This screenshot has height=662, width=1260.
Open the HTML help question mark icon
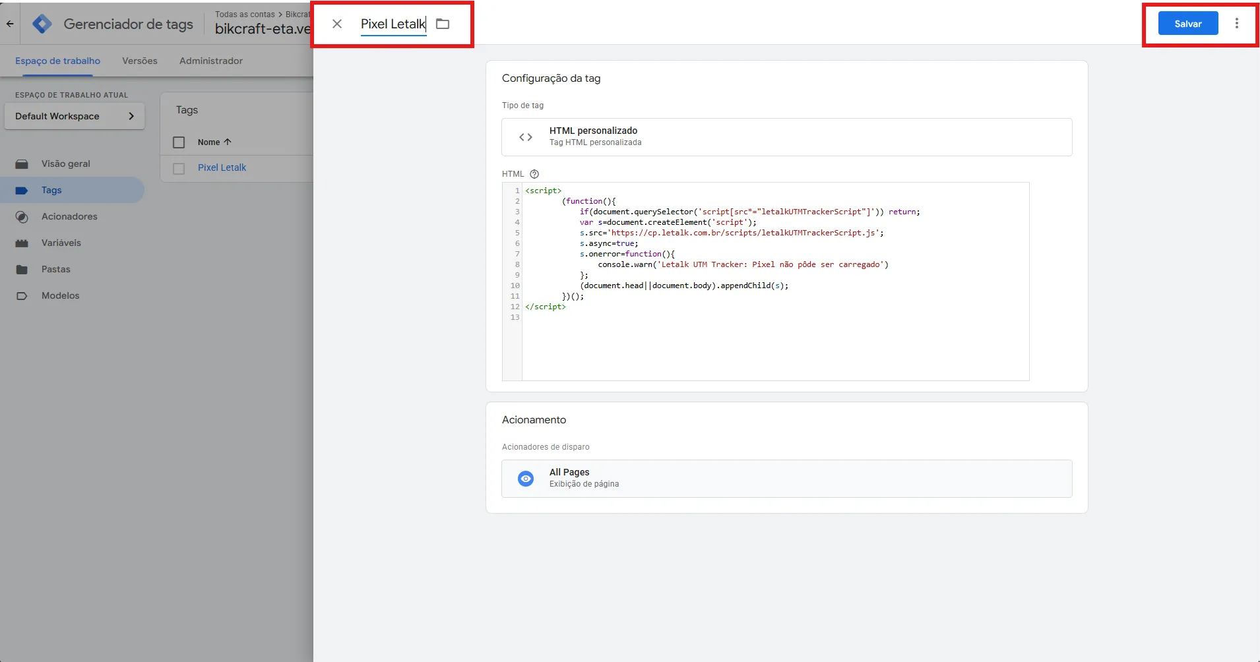(x=535, y=174)
